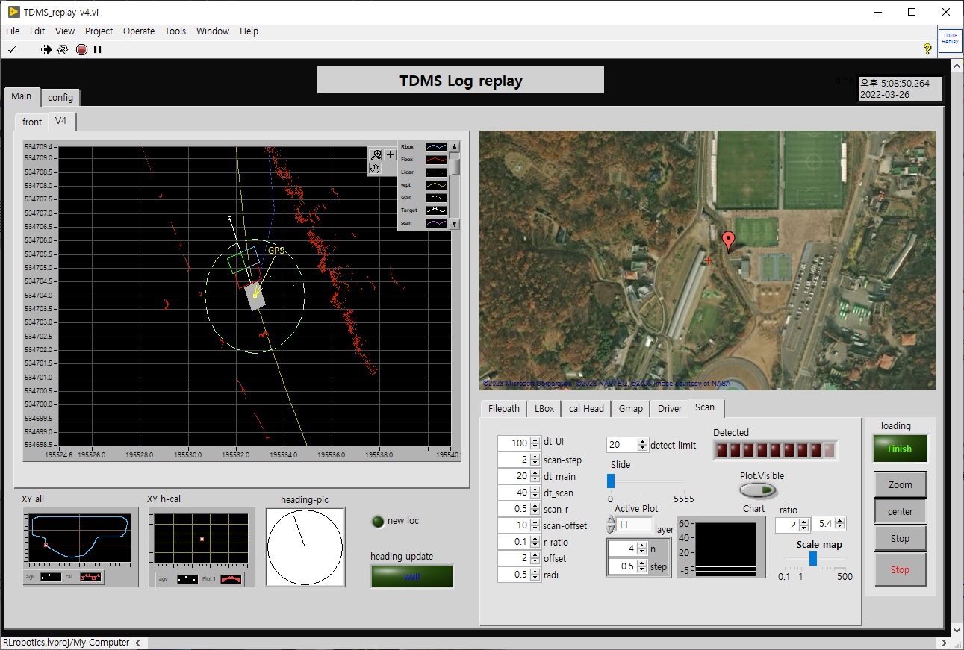Select the graph zoom magnifier tool

376,154
